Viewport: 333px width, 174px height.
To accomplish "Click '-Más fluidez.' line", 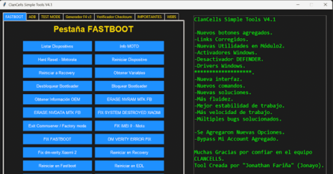I will [214, 99].
